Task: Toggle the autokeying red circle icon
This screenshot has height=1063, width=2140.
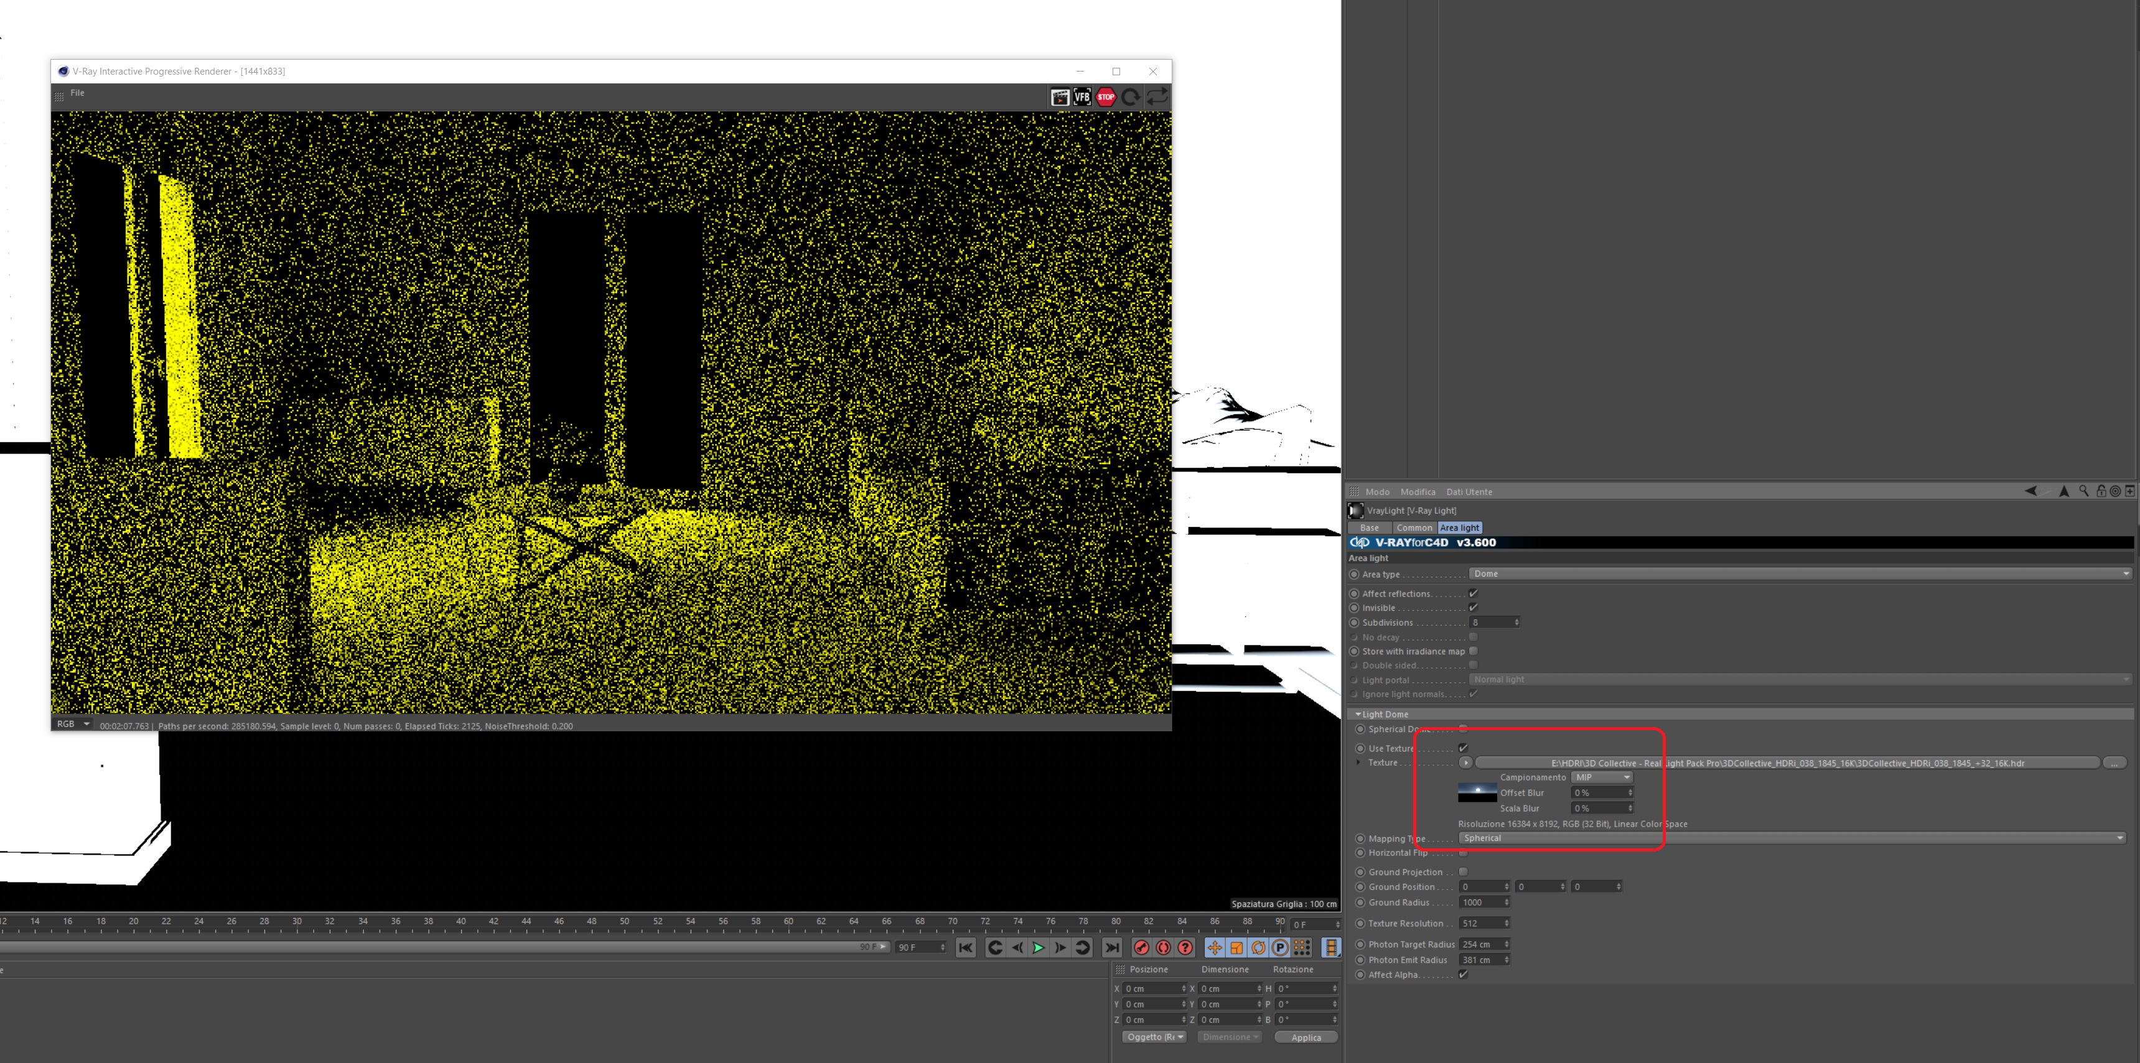Action: (x=1163, y=947)
